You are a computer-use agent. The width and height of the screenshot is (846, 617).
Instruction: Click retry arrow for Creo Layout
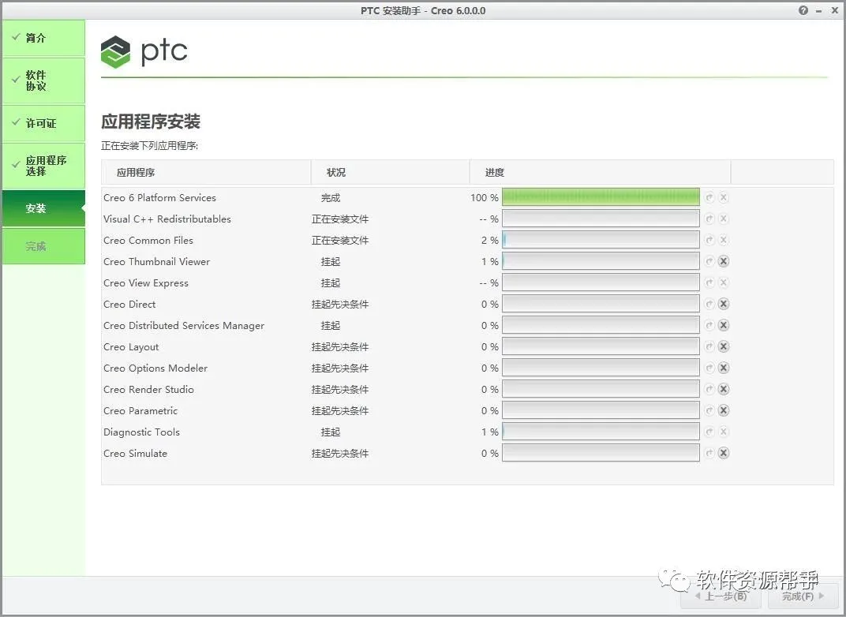(709, 347)
